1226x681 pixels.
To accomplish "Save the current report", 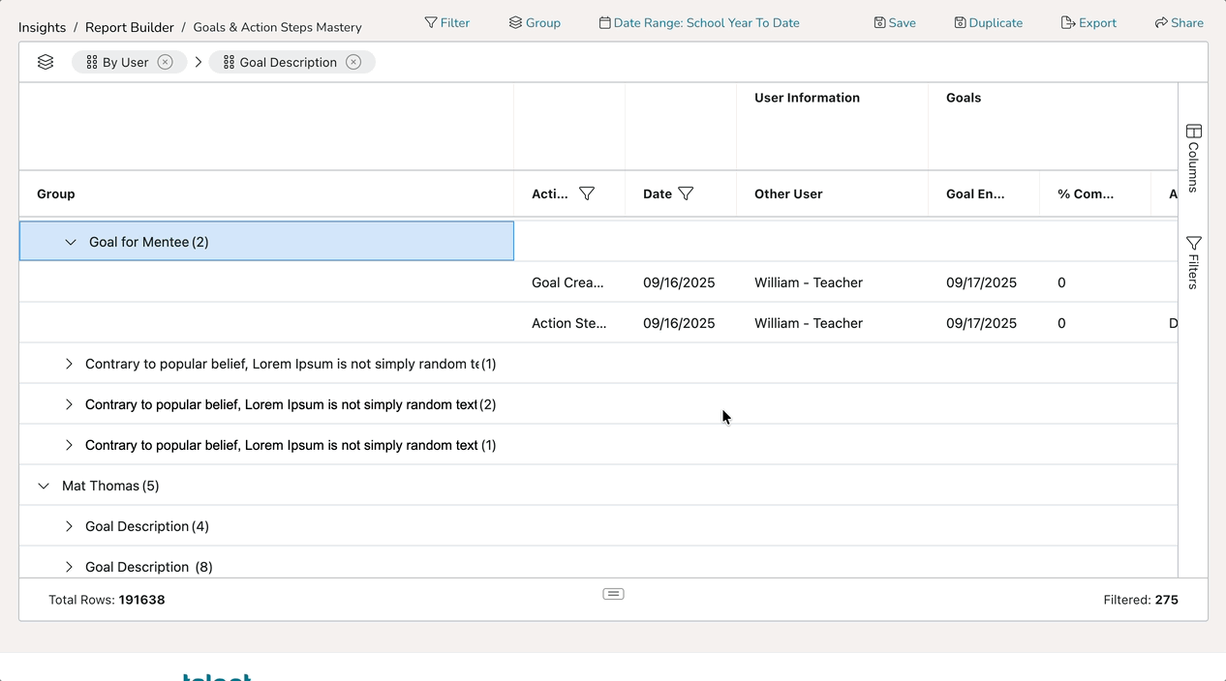I will [x=894, y=22].
